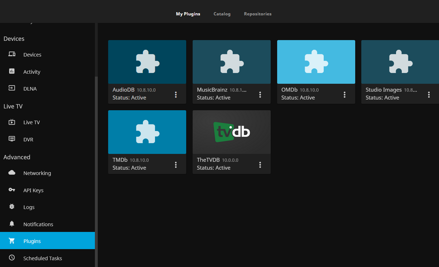Open the TheTVDB plugin overflow menu
The height and width of the screenshot is (267, 439).
click(260, 165)
